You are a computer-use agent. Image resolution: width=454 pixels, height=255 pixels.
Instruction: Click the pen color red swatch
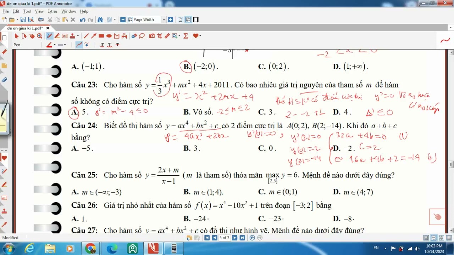point(49,45)
